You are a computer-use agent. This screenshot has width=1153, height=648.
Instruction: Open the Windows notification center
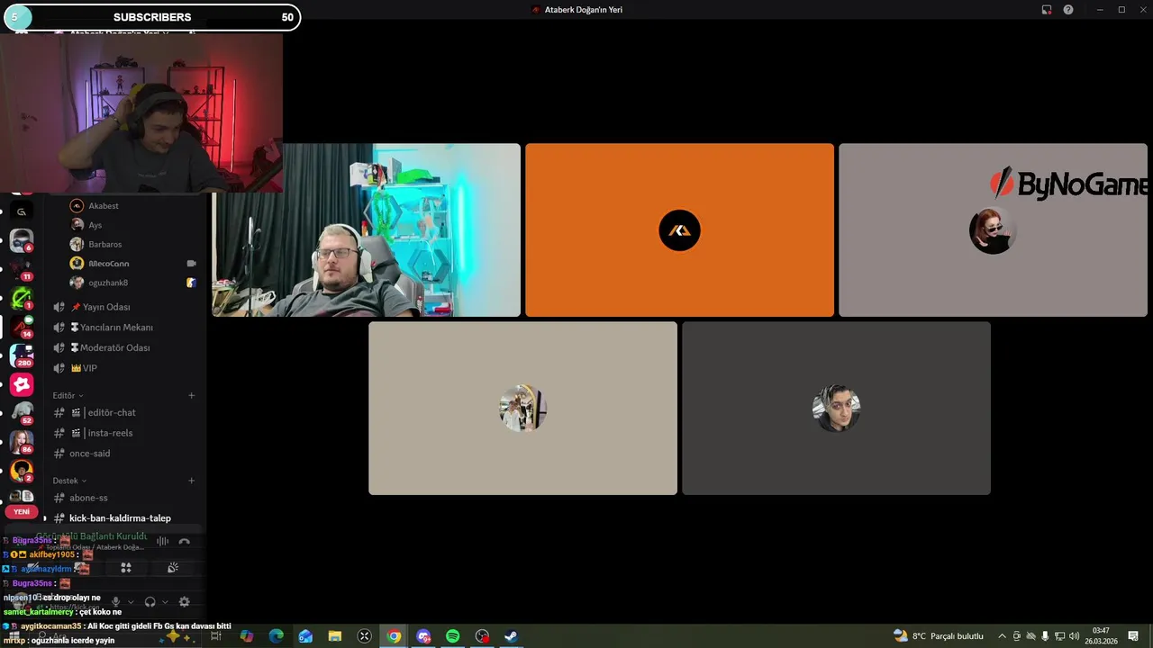click(x=1133, y=636)
